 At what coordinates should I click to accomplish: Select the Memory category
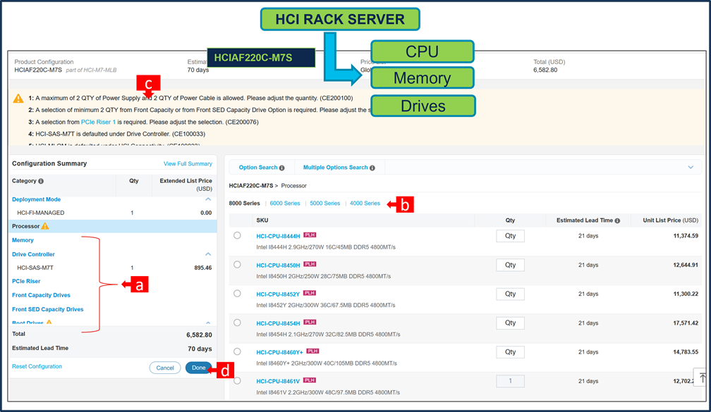(x=23, y=240)
